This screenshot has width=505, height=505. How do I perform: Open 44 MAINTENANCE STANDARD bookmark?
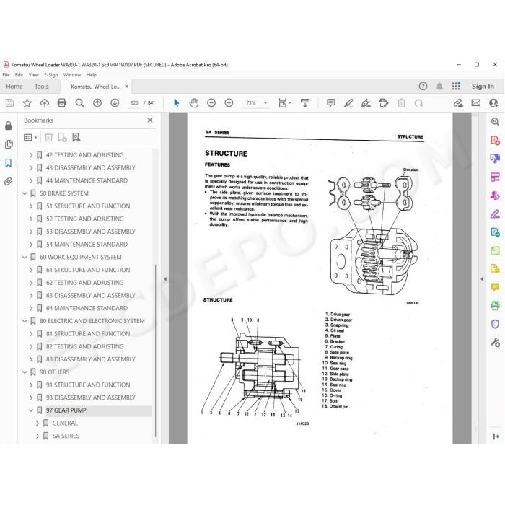[x=87, y=180]
